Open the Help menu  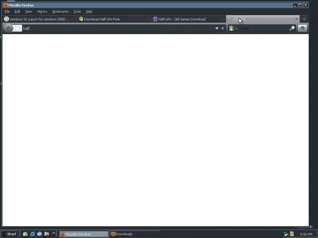(x=89, y=11)
